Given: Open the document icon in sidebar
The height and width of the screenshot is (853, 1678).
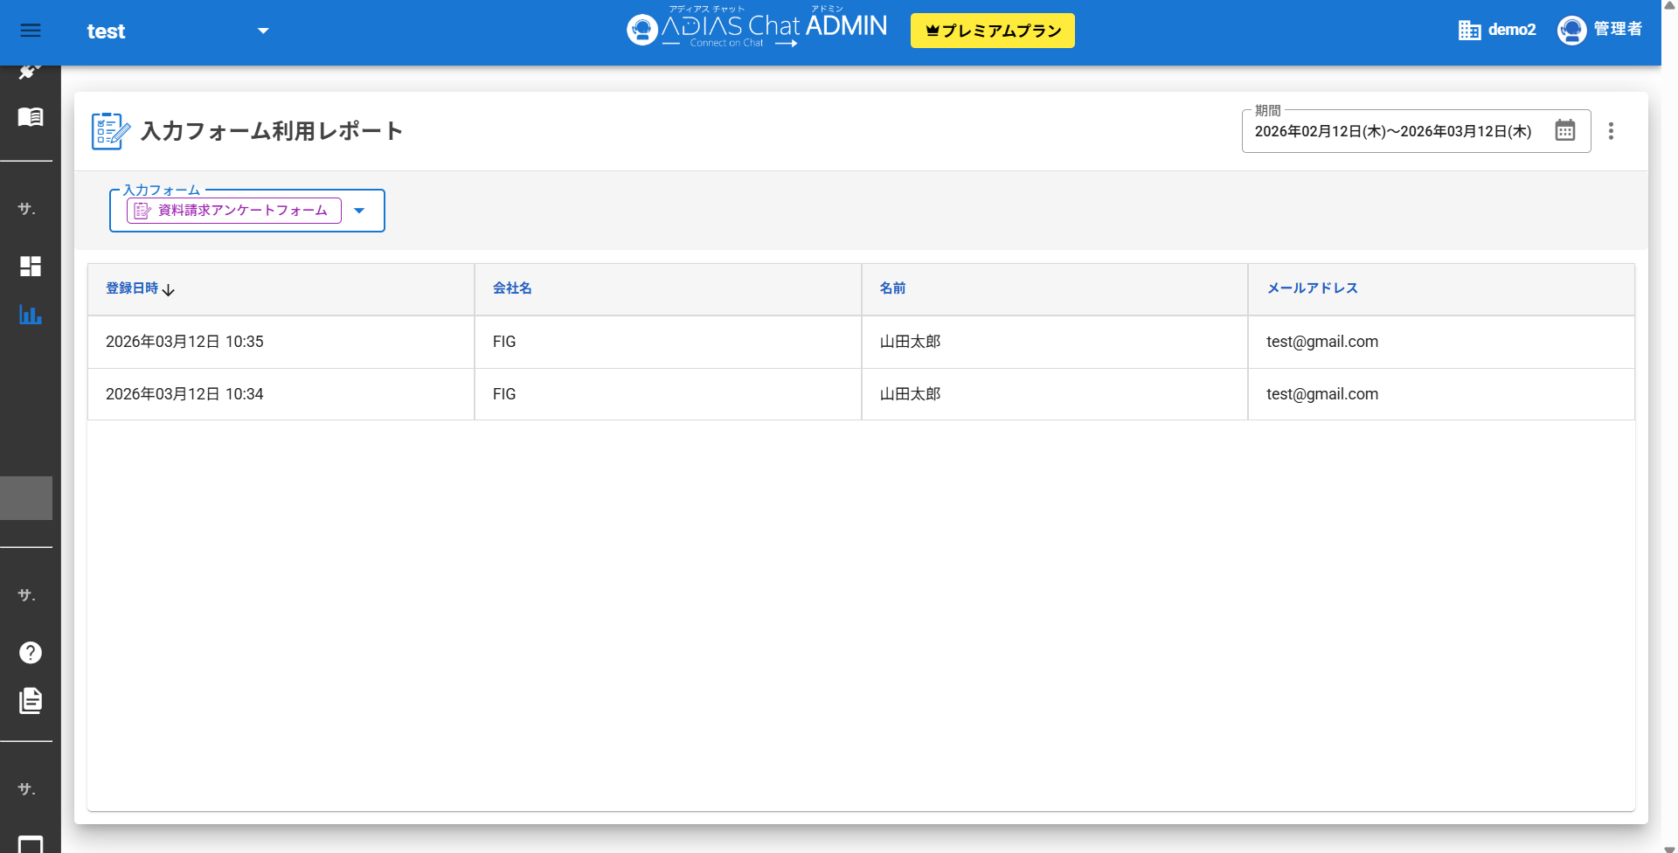Looking at the screenshot, I should 31,701.
